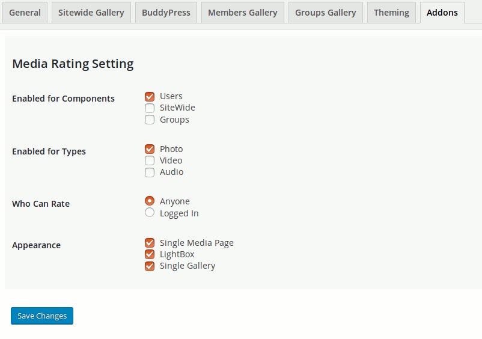
Task: Open the Sitewide Gallery tab
Action: point(91,13)
